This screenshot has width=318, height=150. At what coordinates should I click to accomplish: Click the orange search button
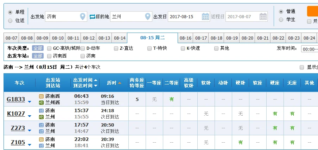[x=312, y=11]
